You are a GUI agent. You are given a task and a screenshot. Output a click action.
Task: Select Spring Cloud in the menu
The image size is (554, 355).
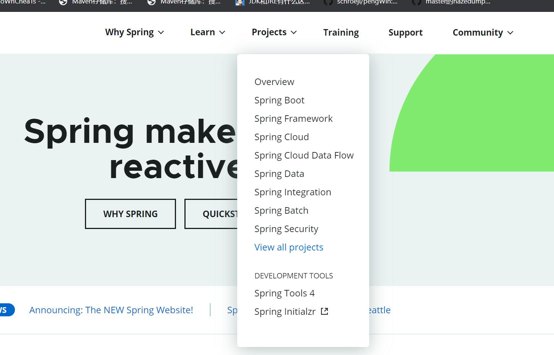(x=282, y=137)
